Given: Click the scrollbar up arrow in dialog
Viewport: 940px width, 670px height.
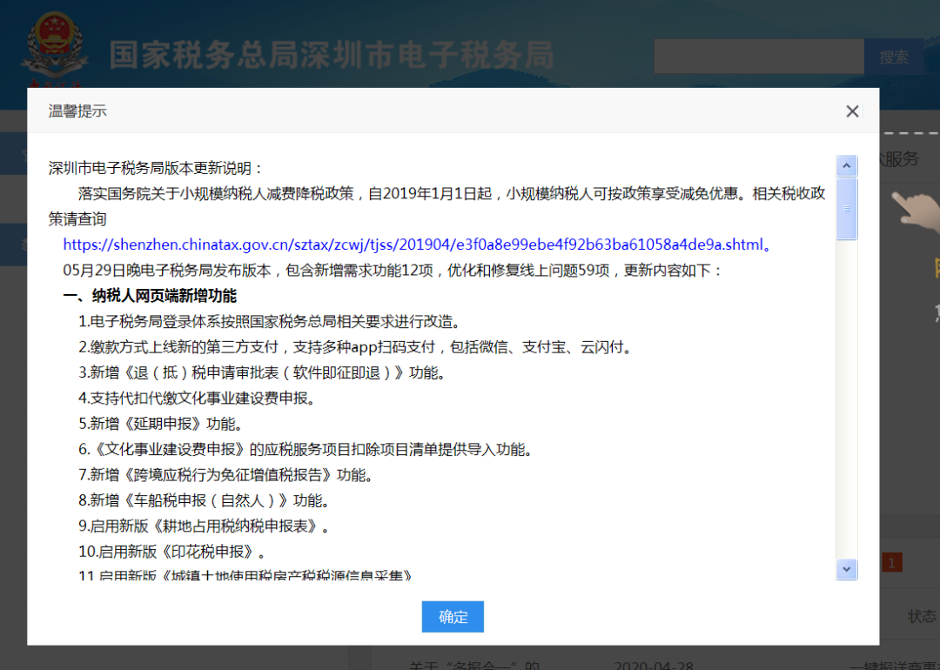Looking at the screenshot, I should pos(847,165).
